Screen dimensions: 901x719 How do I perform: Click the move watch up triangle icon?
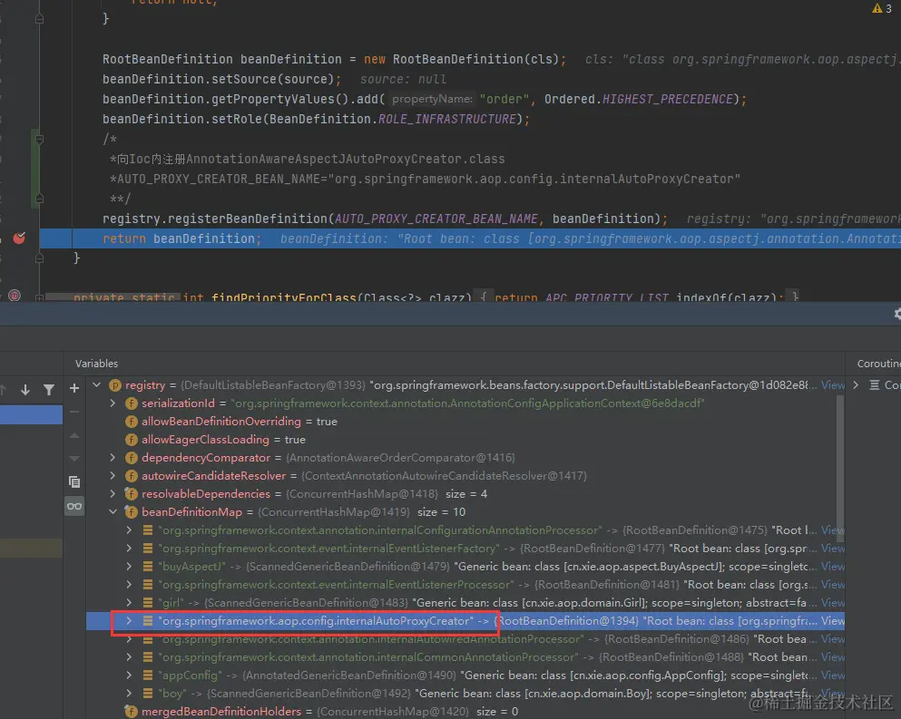(74, 435)
